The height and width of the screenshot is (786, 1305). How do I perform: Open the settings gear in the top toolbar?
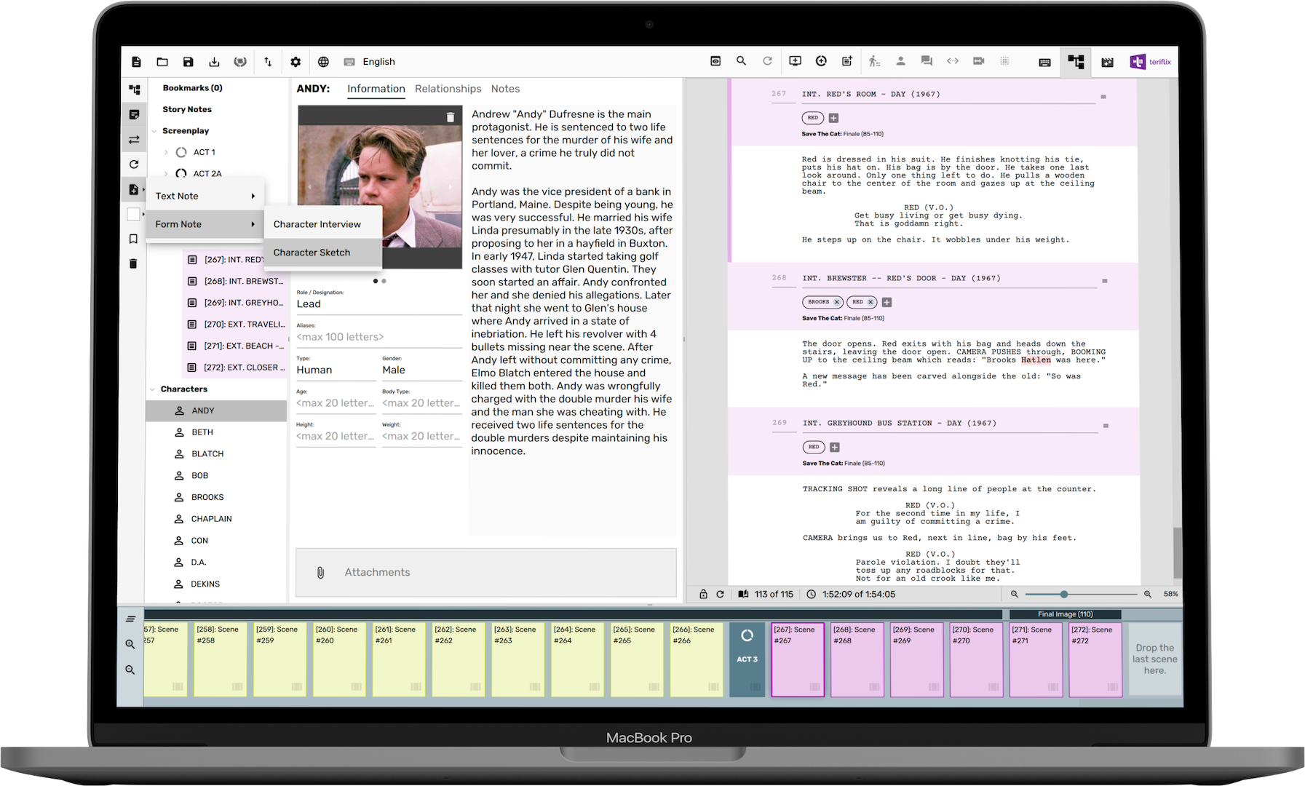click(295, 62)
